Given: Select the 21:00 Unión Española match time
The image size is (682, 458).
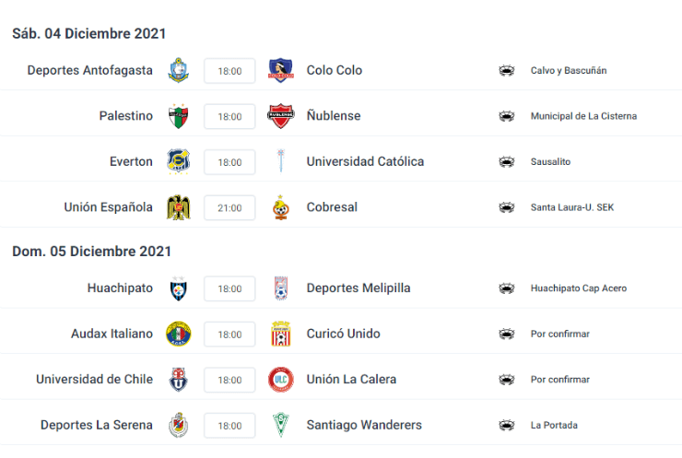Looking at the screenshot, I should point(229,208).
